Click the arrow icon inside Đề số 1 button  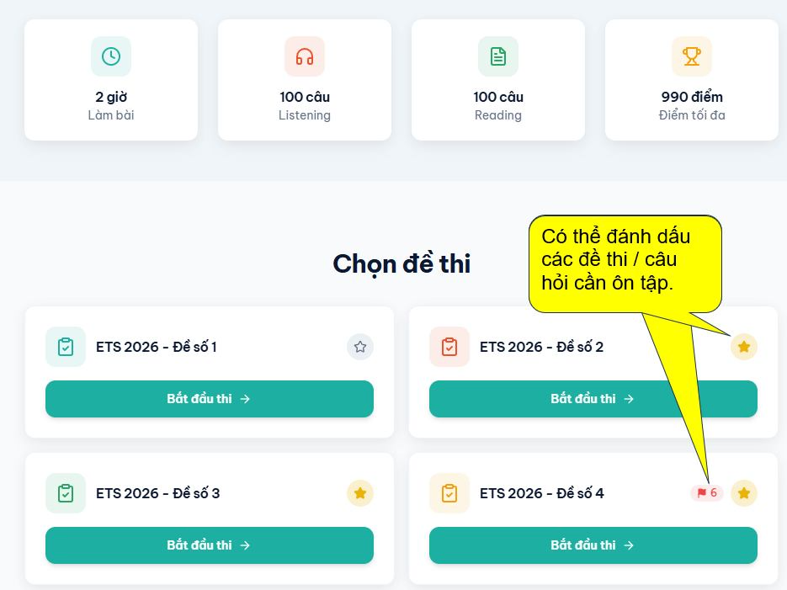coord(244,399)
